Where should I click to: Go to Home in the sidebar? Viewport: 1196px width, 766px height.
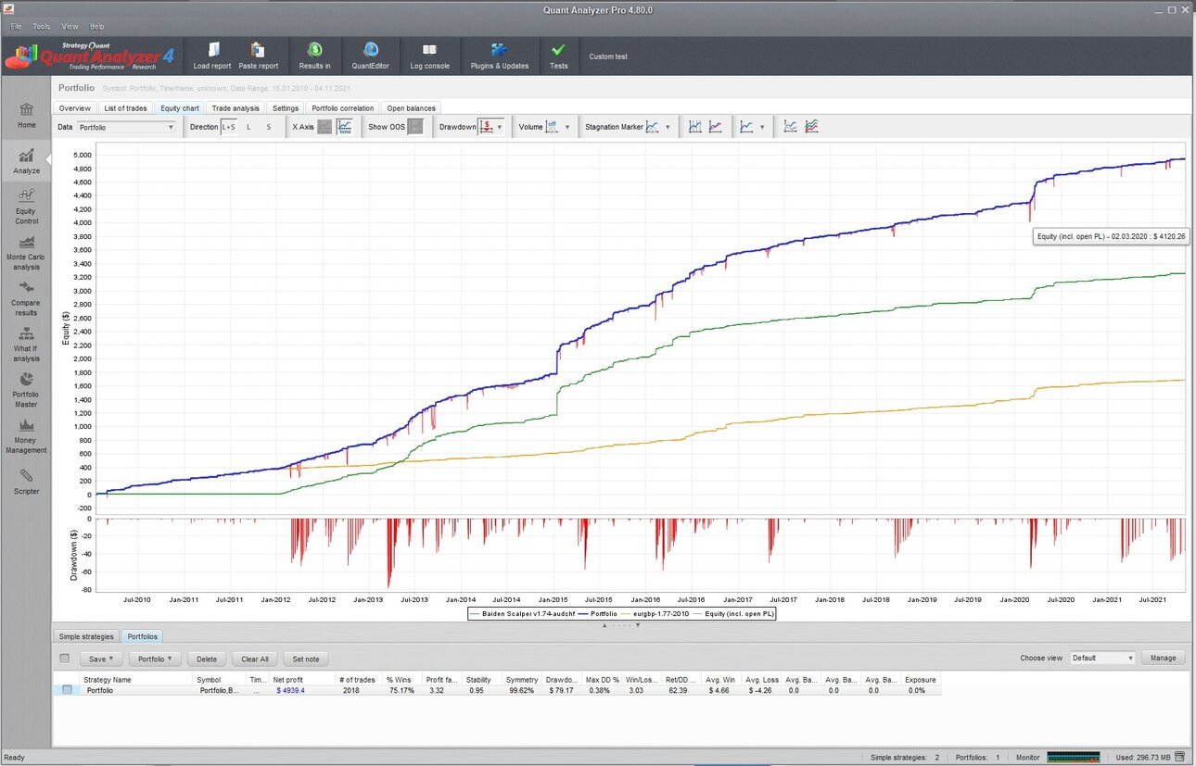pyautogui.click(x=27, y=116)
